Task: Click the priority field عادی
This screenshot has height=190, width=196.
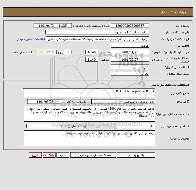Action: point(130,45)
